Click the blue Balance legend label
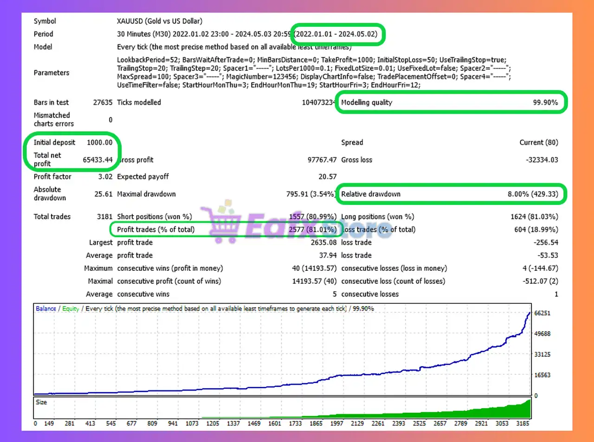The height and width of the screenshot is (442, 594). [x=46, y=309]
